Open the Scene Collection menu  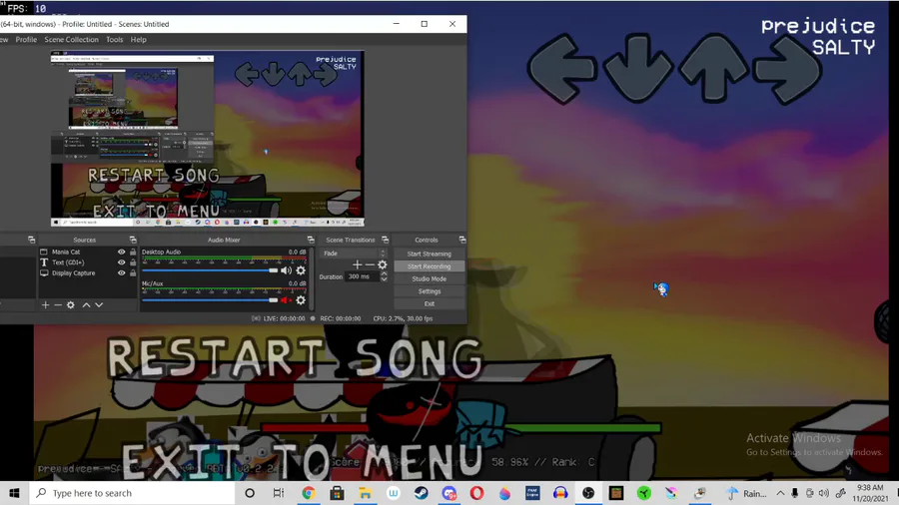pos(71,40)
